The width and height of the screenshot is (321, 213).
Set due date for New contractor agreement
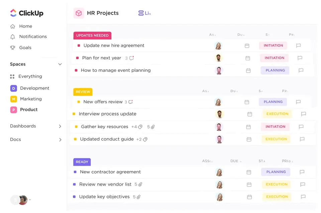click(x=249, y=172)
